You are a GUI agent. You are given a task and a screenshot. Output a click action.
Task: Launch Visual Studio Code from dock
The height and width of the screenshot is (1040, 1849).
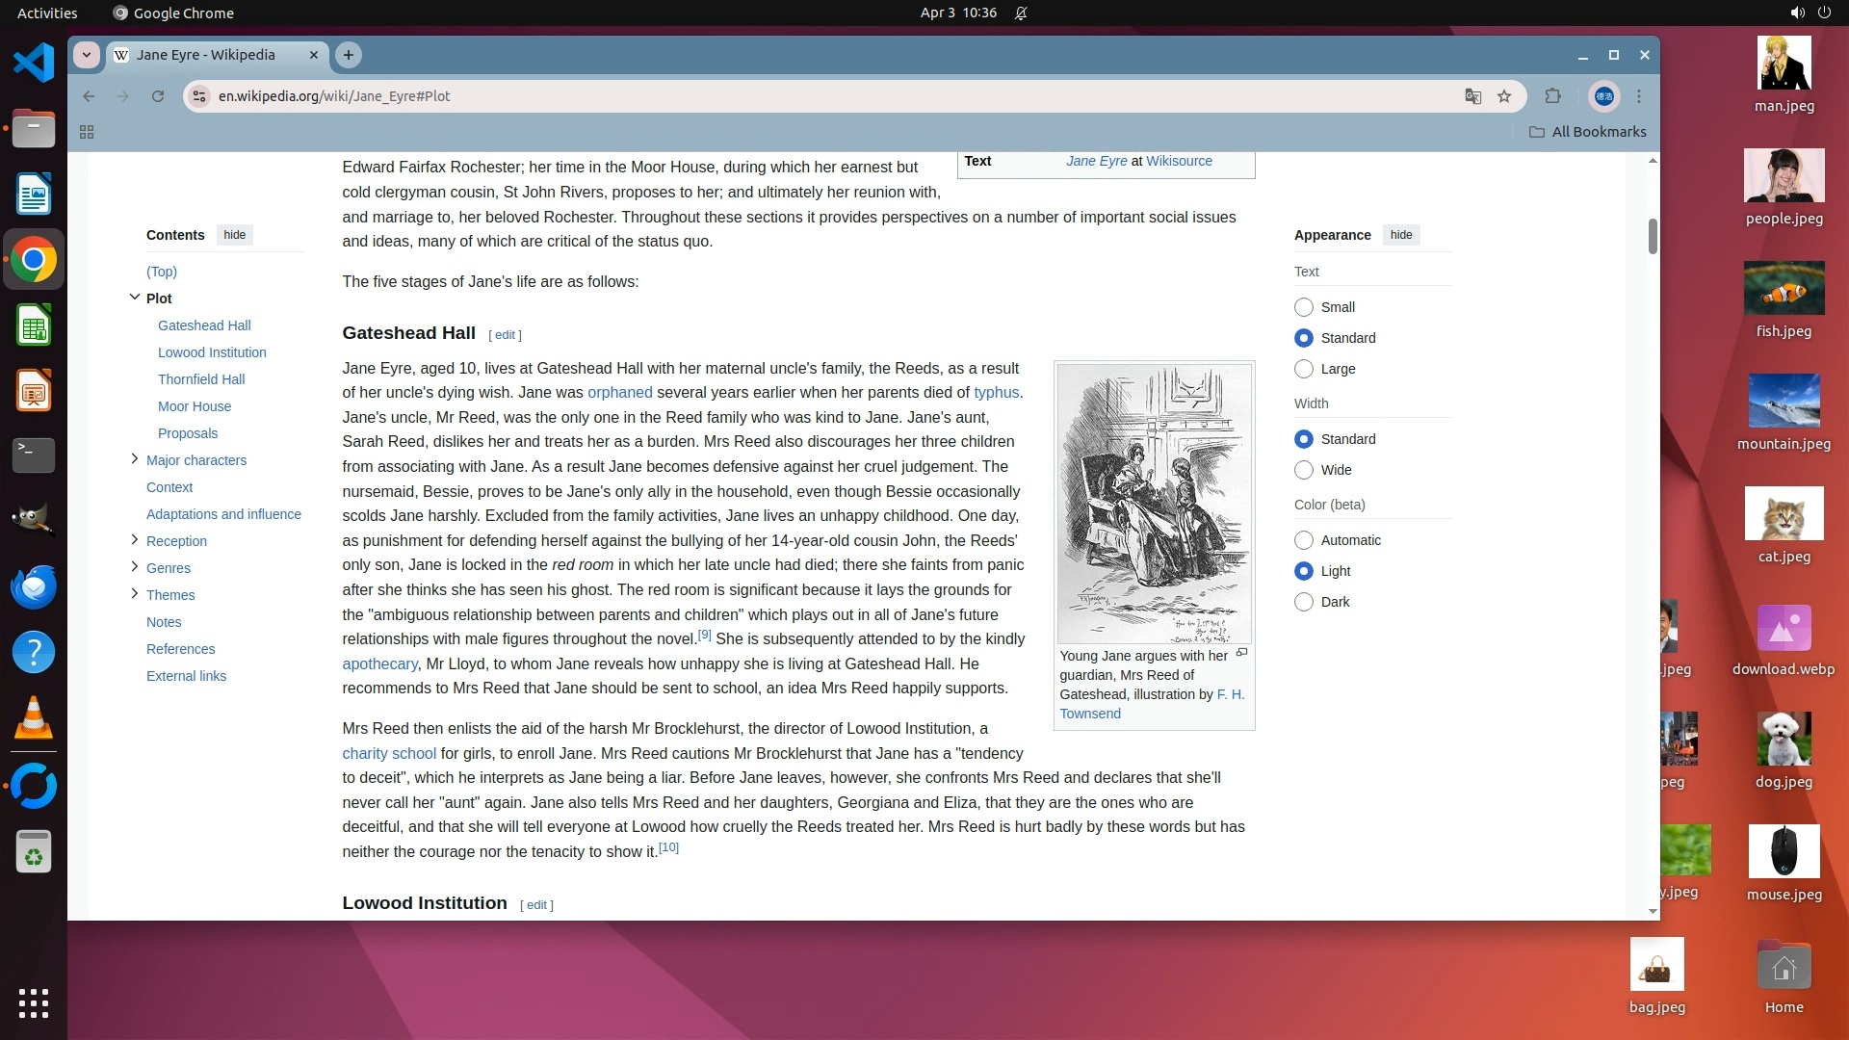[x=34, y=64]
